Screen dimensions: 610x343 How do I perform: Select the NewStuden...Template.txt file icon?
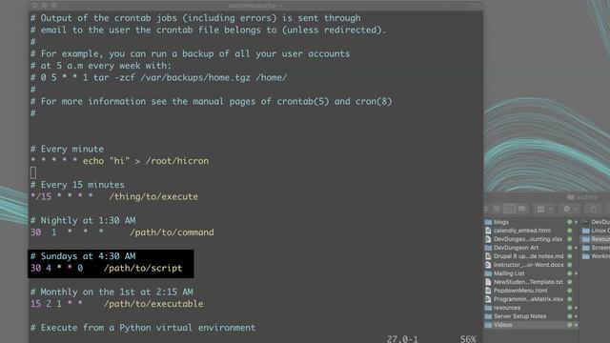click(488, 282)
